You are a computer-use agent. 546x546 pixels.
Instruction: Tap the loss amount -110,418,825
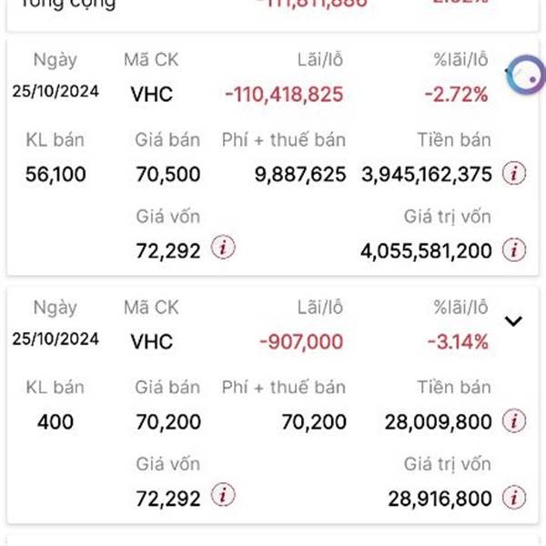(x=283, y=94)
